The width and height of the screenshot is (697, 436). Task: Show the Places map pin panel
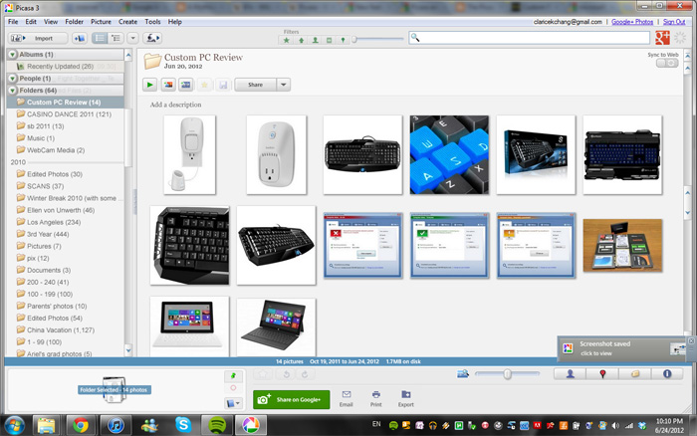[x=602, y=374]
